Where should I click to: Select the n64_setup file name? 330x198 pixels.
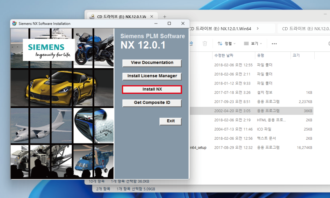point(198,148)
